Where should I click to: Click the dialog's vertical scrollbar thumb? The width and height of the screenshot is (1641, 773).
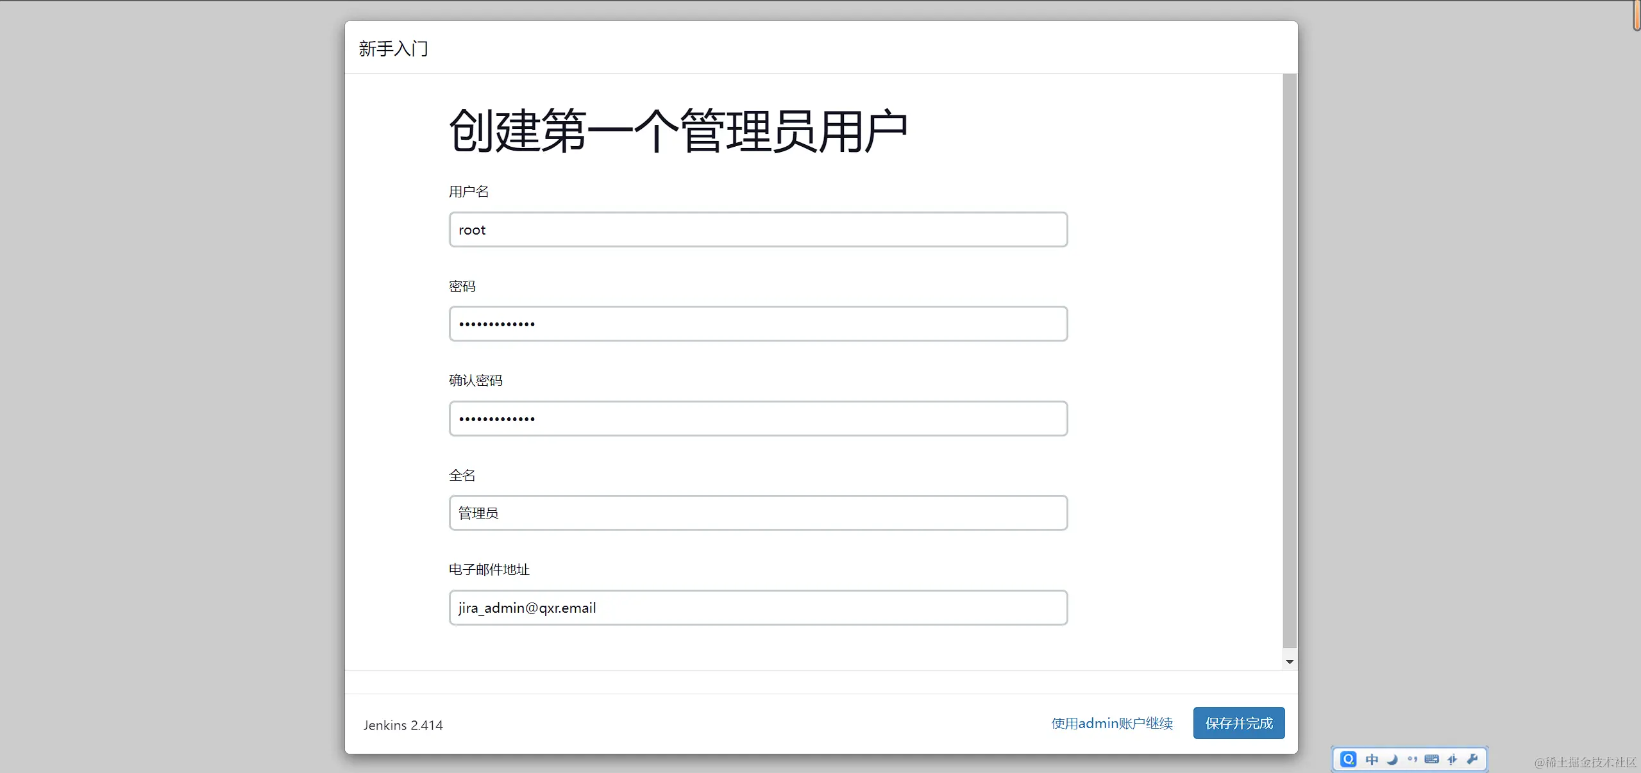coord(1290,359)
